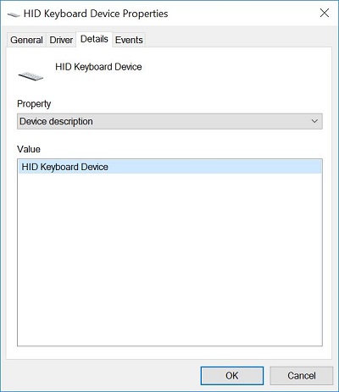The width and height of the screenshot is (339, 392).
Task: Expand the Property list using the chevron arrow
Action: click(x=314, y=121)
